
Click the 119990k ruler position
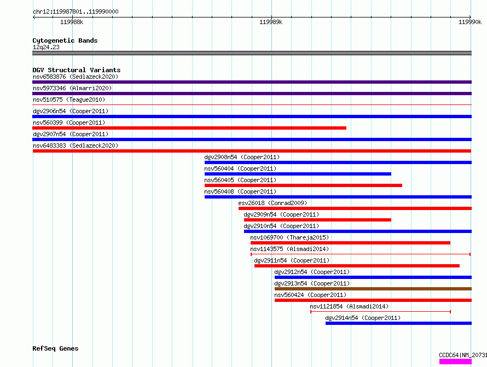pyautogui.click(x=470, y=22)
